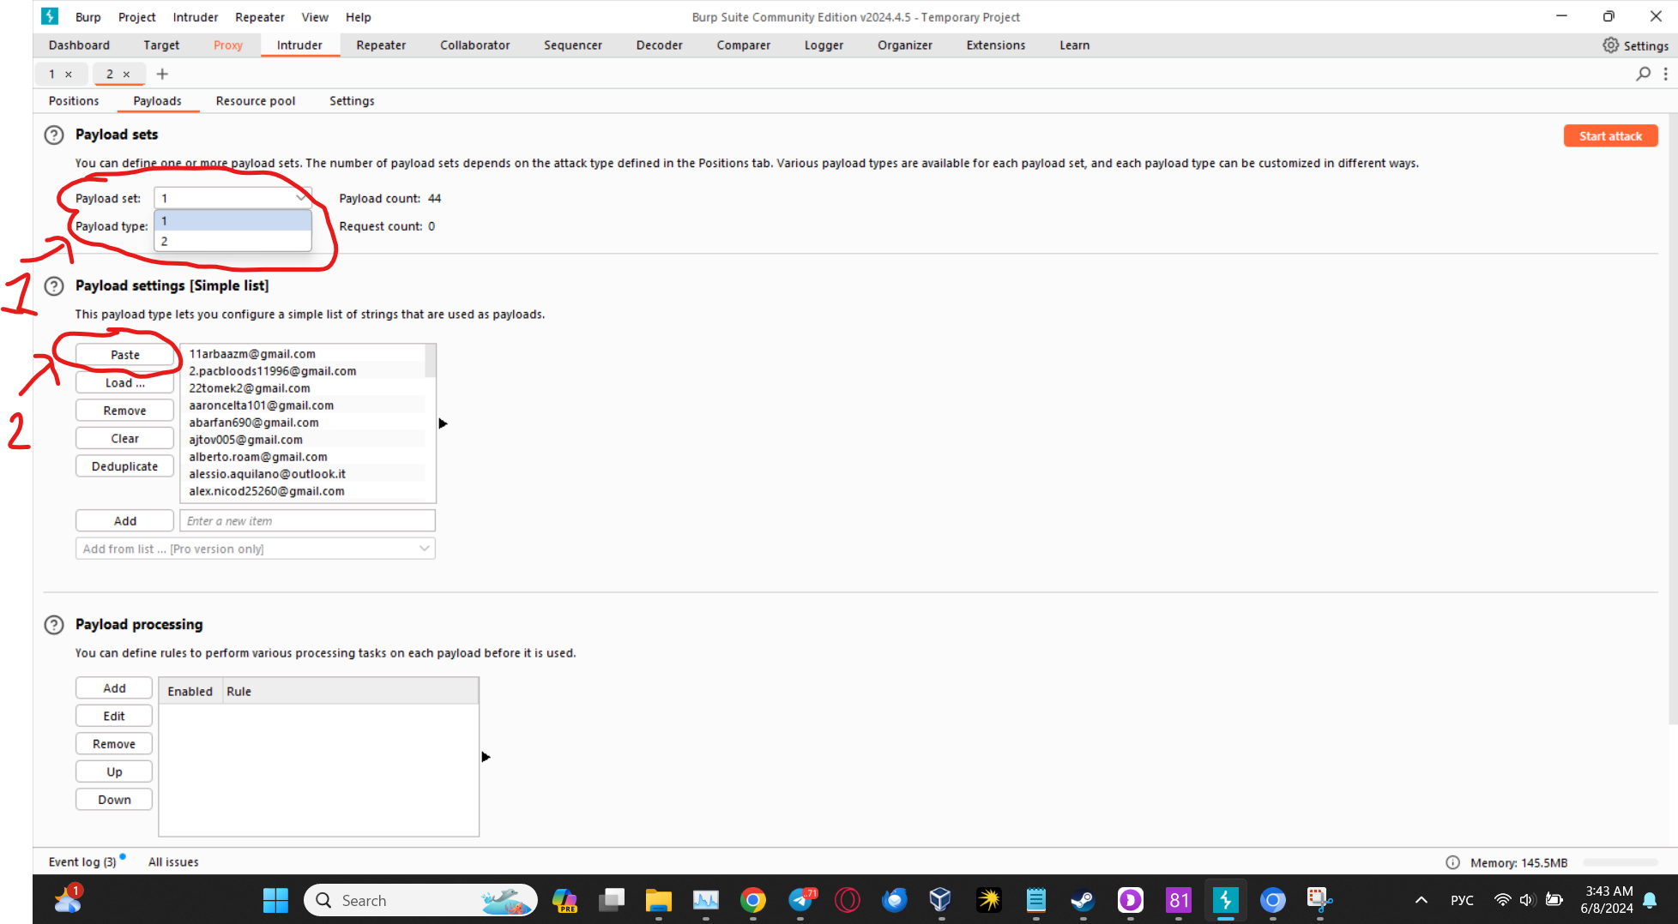Open Burp Suite taskbar icon
This screenshot has height=924, width=1678.
click(1225, 900)
